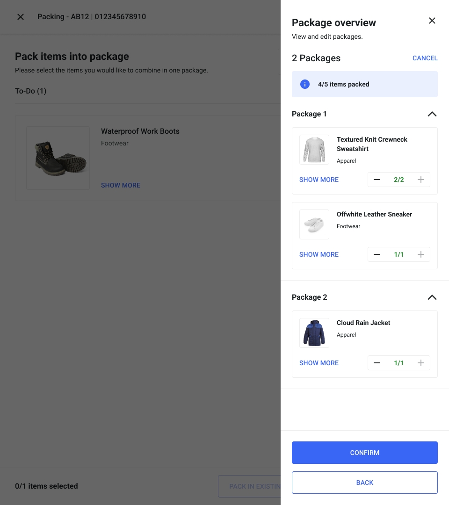Confirm the packages

[365, 453]
